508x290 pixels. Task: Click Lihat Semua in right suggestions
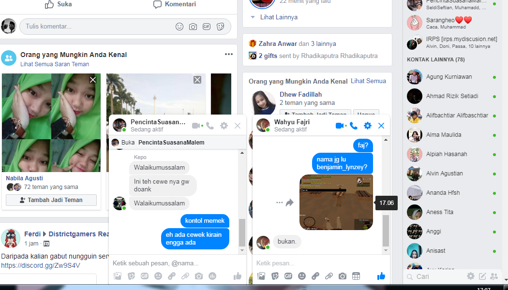click(x=368, y=81)
